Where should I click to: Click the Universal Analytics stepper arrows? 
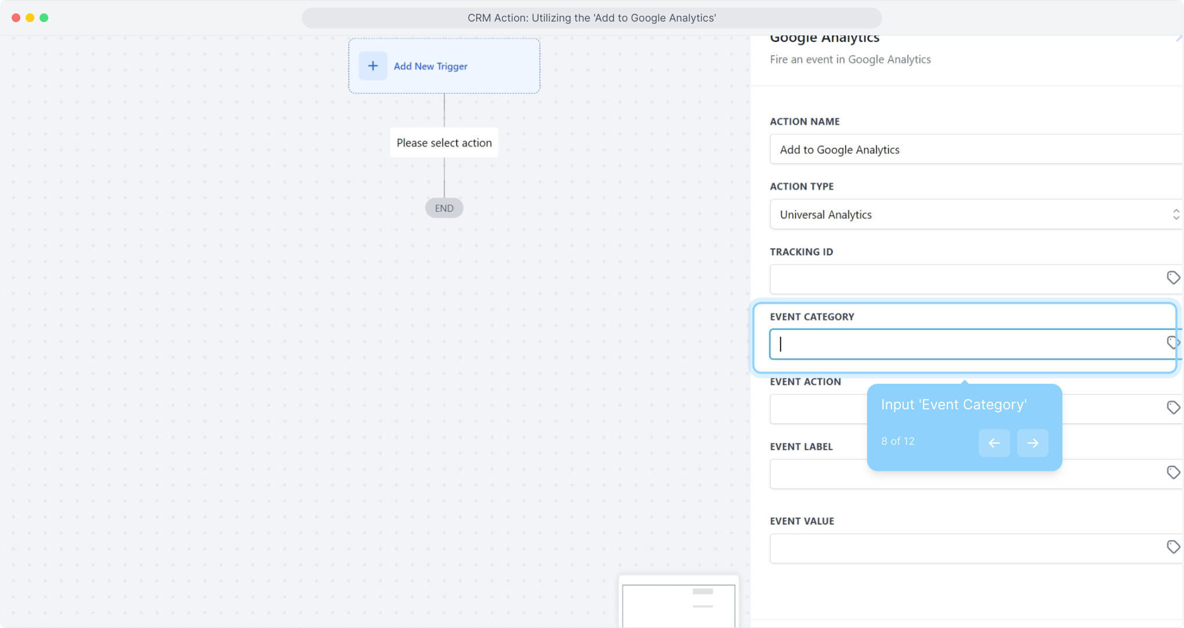click(x=1176, y=215)
